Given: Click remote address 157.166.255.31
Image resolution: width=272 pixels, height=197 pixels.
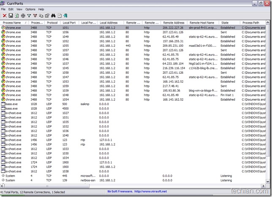Looking at the screenshot, I should click(173, 41).
